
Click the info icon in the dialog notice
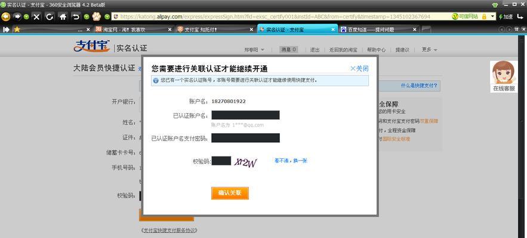pos(156,80)
